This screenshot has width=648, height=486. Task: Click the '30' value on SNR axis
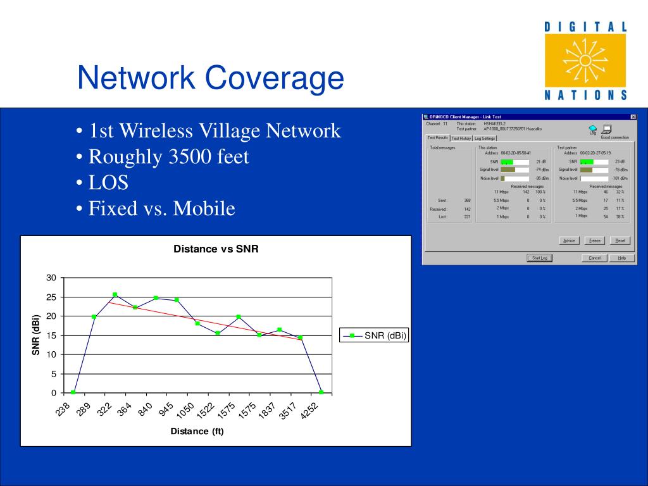[51, 278]
